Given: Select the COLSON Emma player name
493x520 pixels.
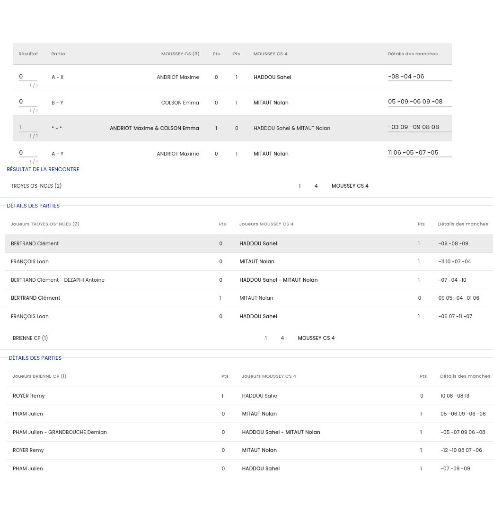Looking at the screenshot, I should click(x=180, y=103).
